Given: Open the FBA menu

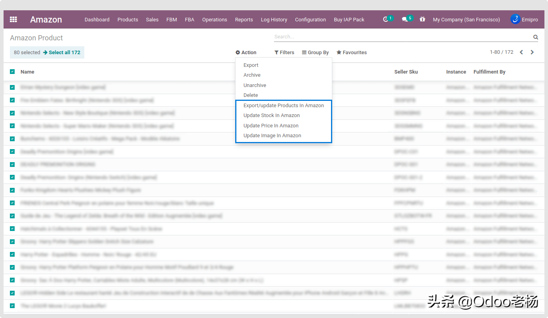Looking at the screenshot, I should tap(190, 19).
